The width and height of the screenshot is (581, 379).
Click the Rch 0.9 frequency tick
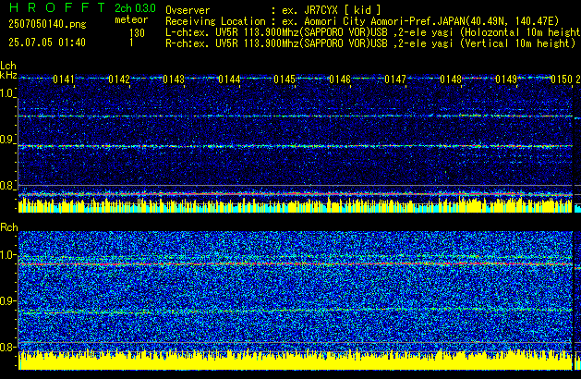7,300
